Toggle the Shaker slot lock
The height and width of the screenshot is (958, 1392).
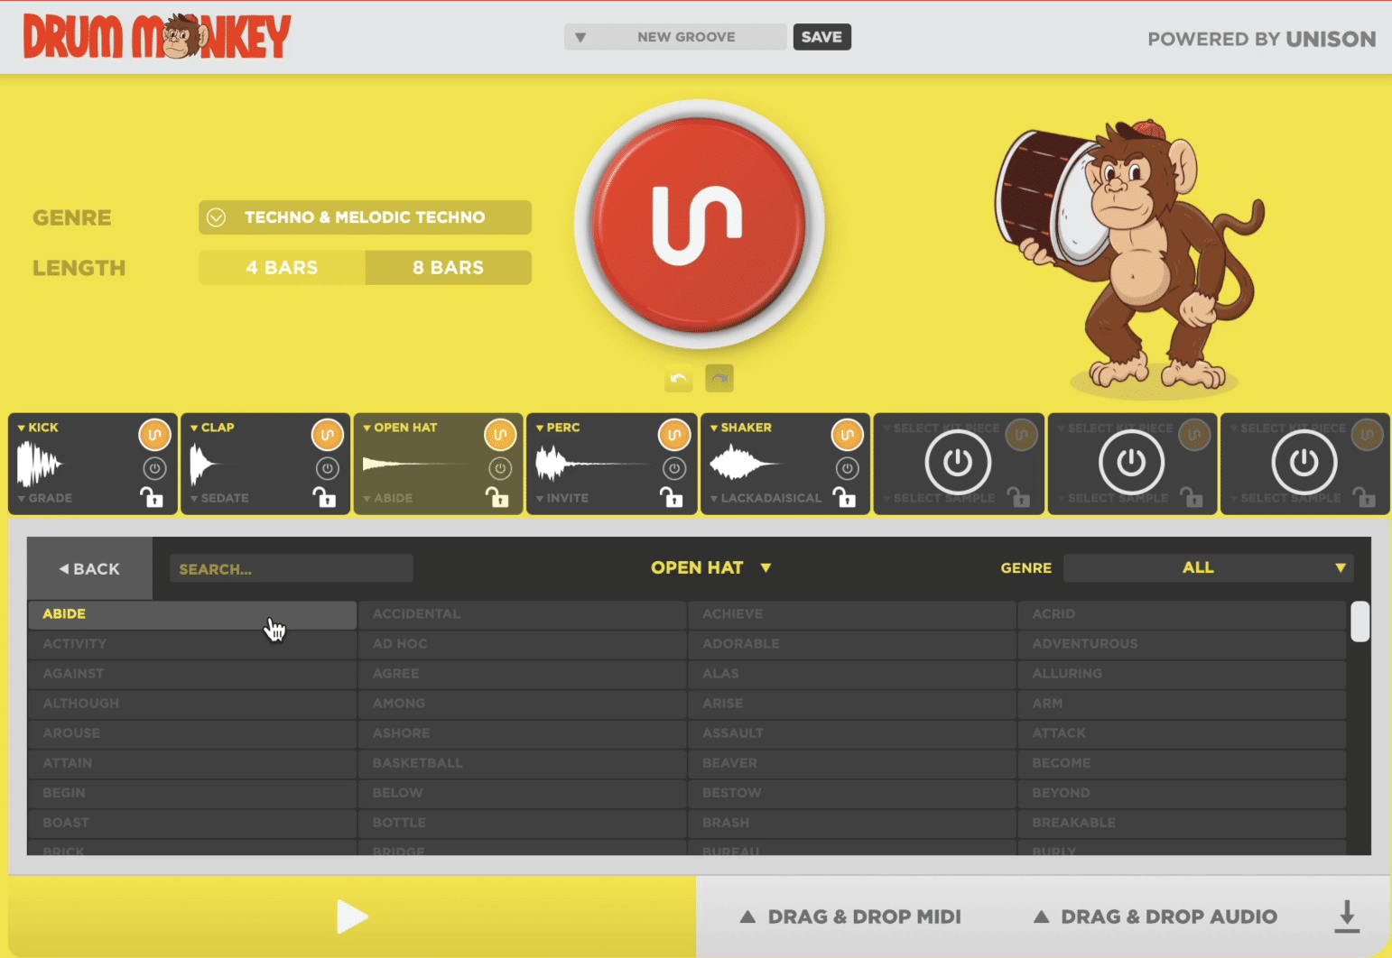(843, 497)
